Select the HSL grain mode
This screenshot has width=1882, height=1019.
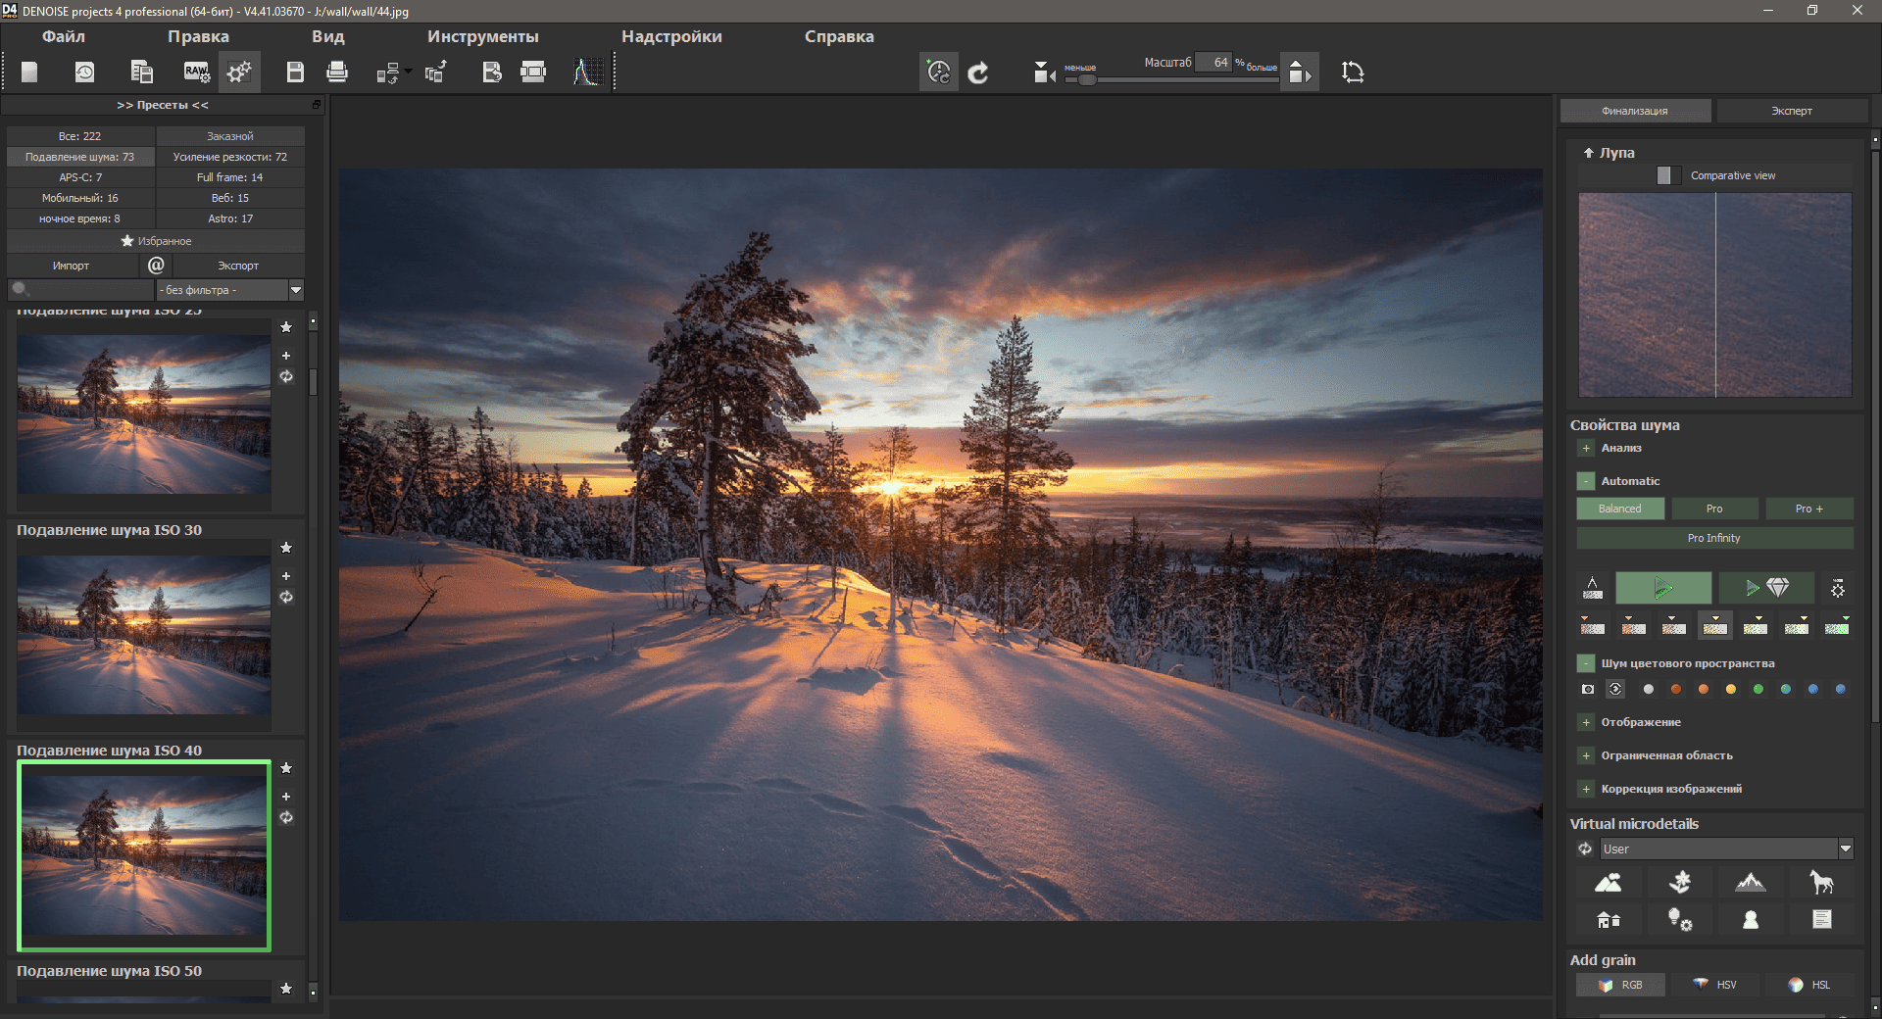pos(1808,985)
